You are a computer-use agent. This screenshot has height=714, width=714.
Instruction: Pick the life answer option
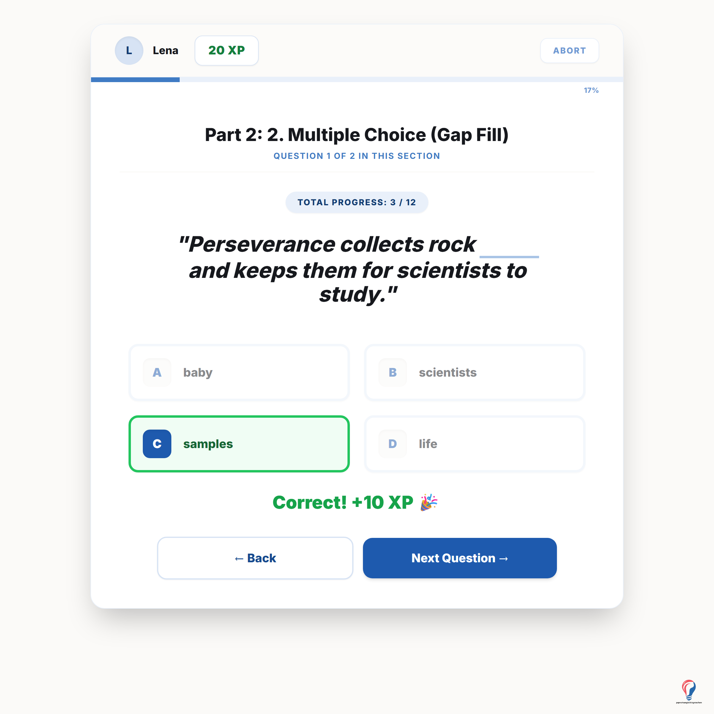475,444
